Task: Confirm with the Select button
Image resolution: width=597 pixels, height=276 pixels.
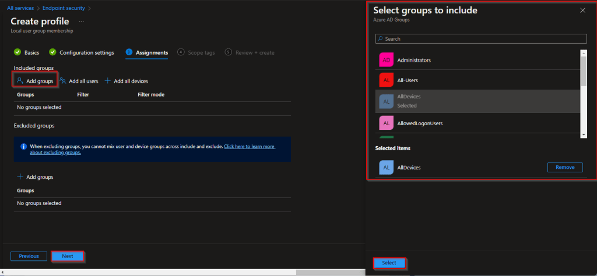Action: pyautogui.click(x=389, y=263)
